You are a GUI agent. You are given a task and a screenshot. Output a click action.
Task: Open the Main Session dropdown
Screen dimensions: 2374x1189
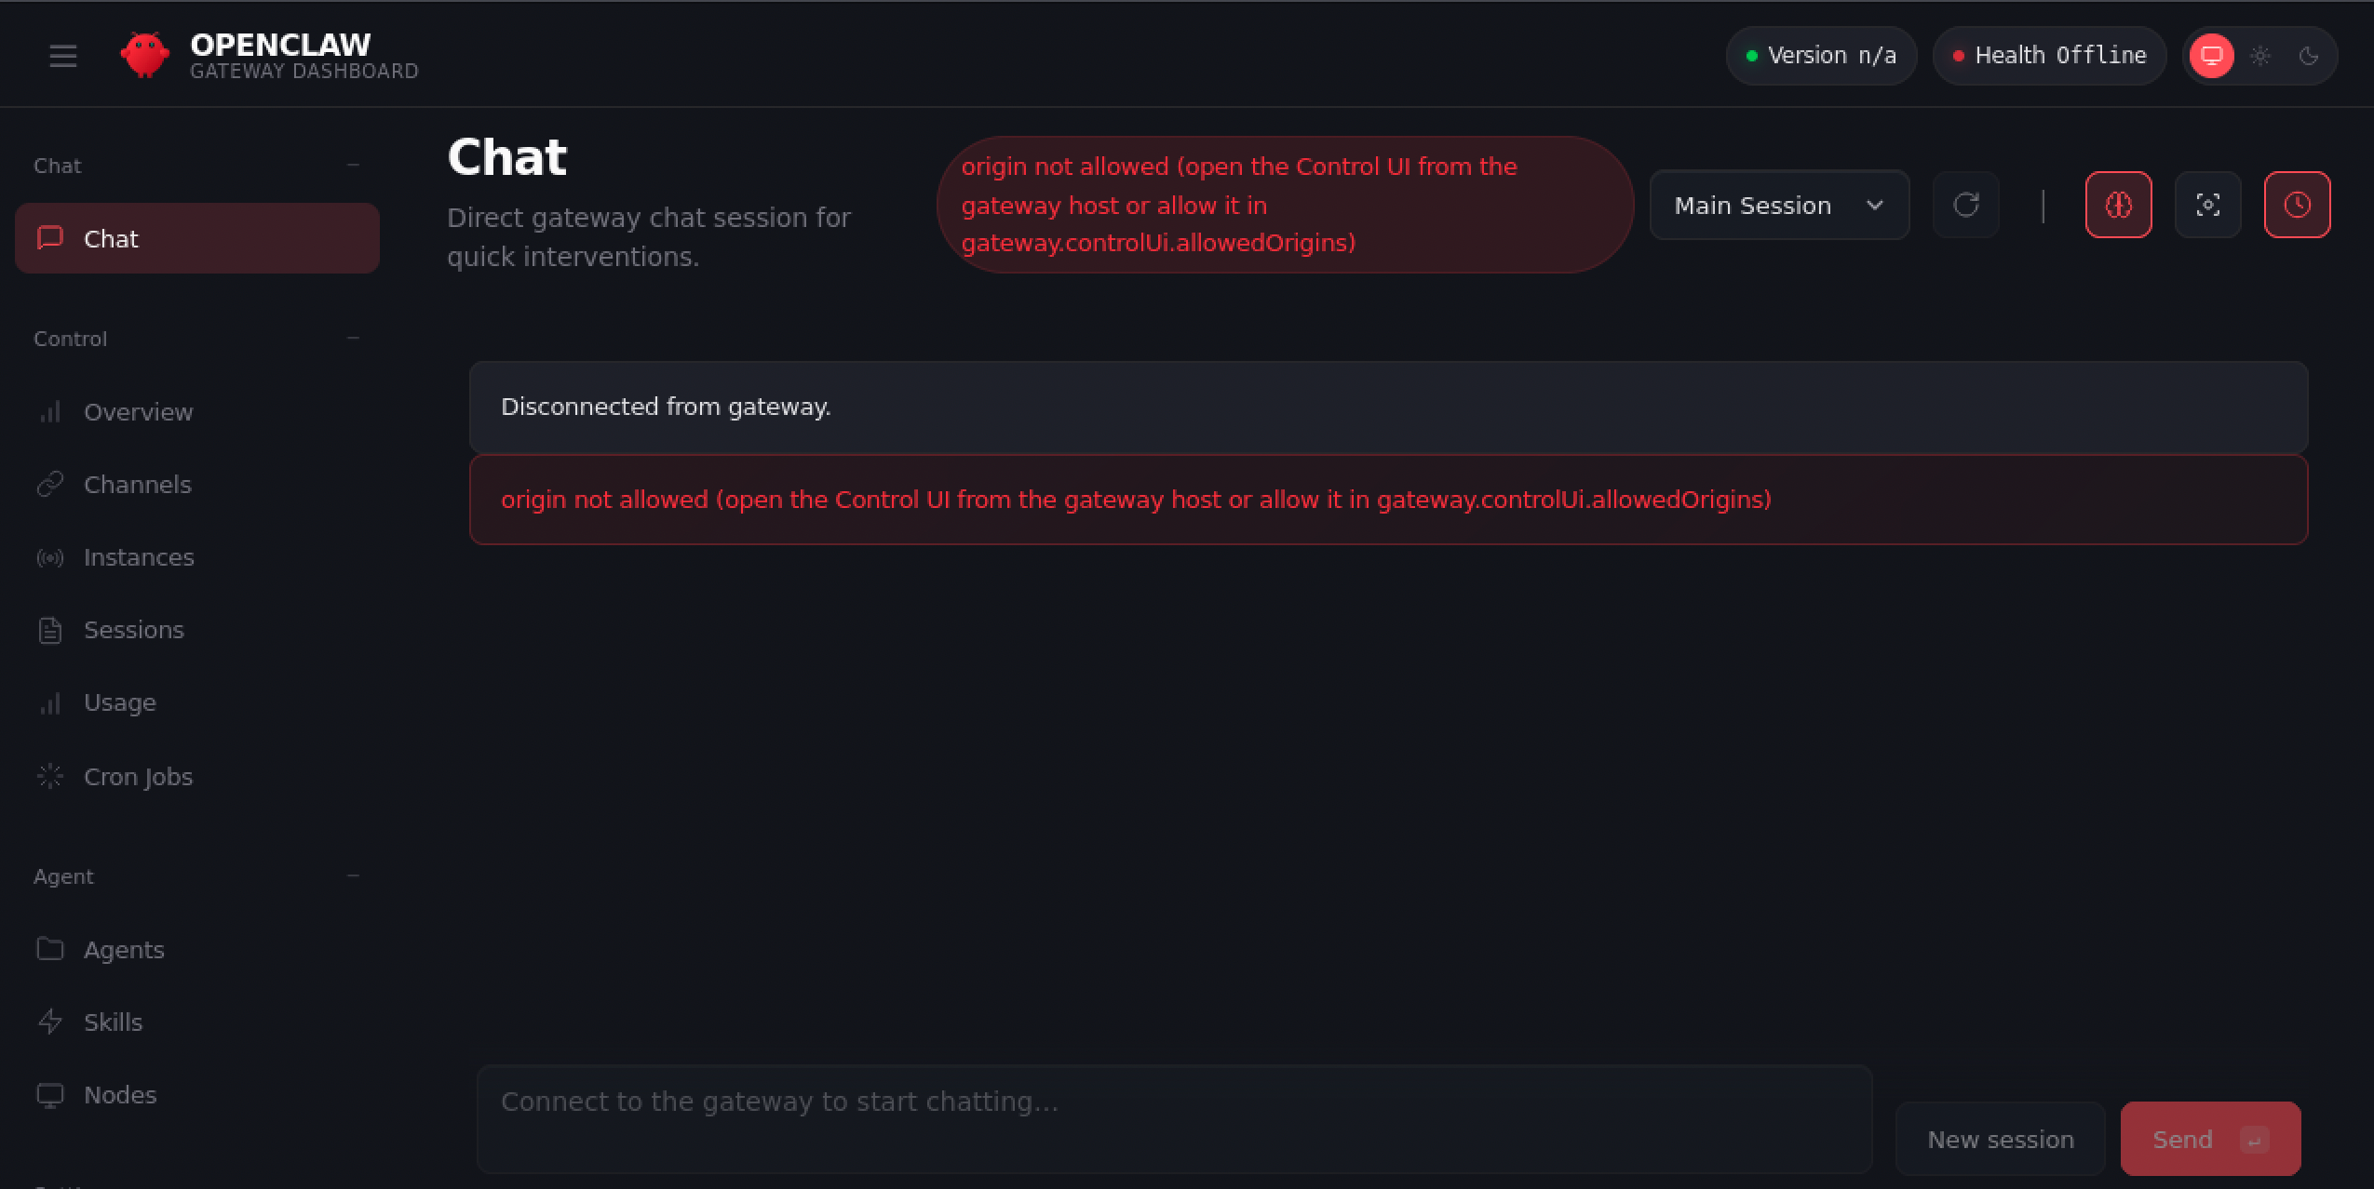(1779, 205)
